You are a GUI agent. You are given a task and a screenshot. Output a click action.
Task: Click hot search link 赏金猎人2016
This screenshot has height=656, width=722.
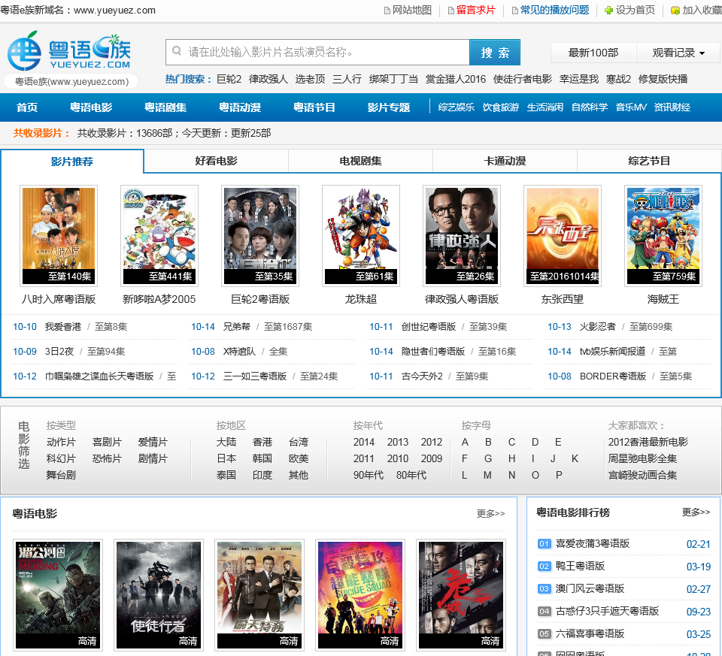point(456,79)
